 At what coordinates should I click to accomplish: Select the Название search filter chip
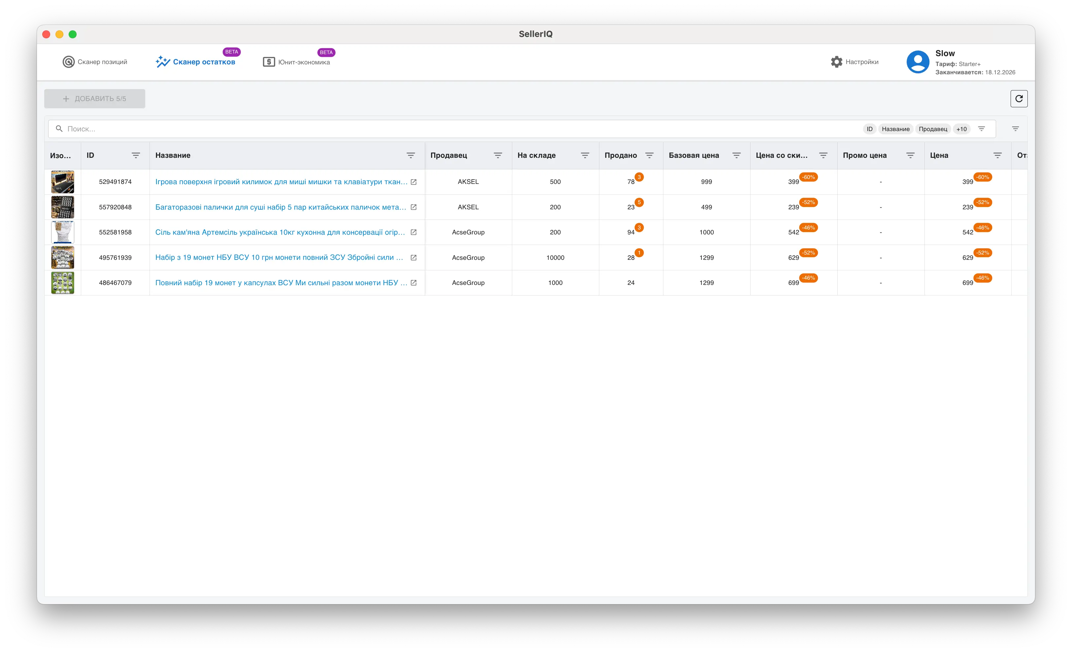895,129
